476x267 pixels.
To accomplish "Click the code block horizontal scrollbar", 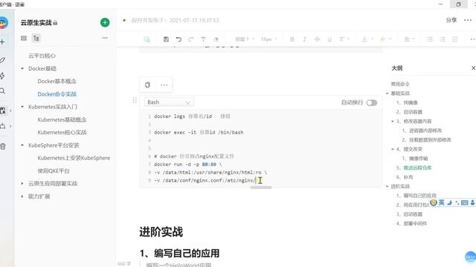I will [x=261, y=188].
